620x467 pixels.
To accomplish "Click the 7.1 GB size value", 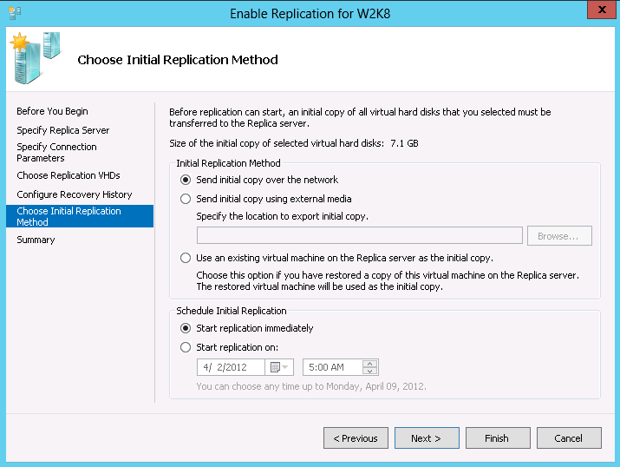I will click(404, 143).
